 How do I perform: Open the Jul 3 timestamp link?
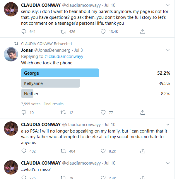click(x=78, y=50)
